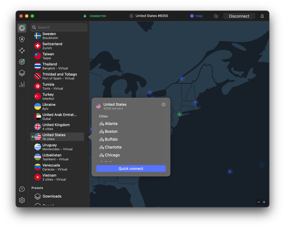The width and height of the screenshot is (285, 228).
Task: Open presets stacked layers sidebar icon
Action: 22,73
